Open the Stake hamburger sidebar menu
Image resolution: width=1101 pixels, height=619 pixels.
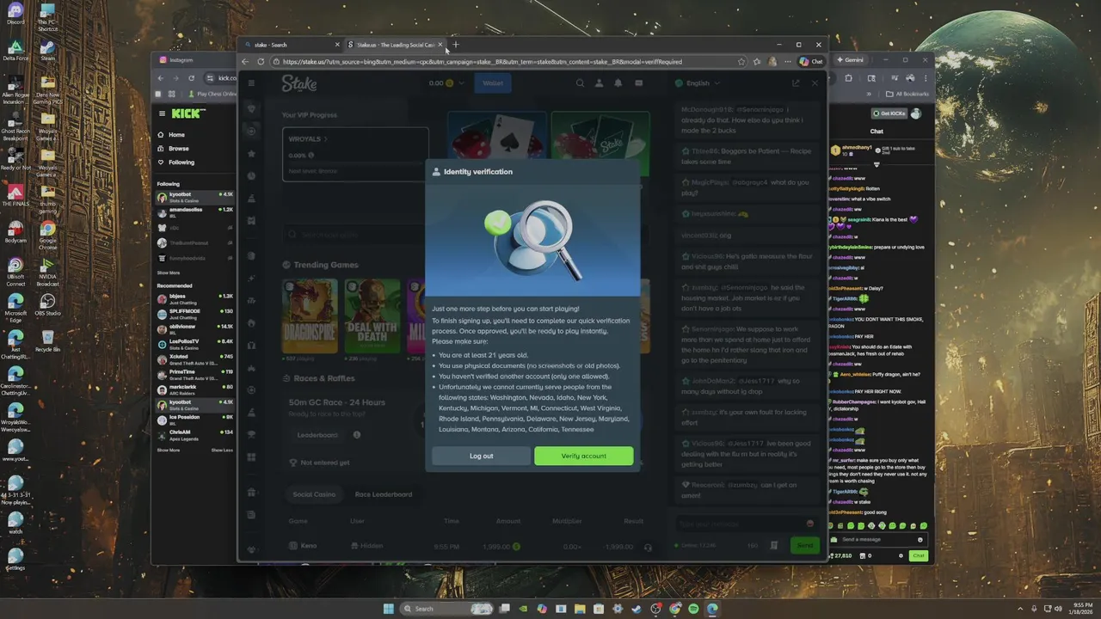pos(251,83)
